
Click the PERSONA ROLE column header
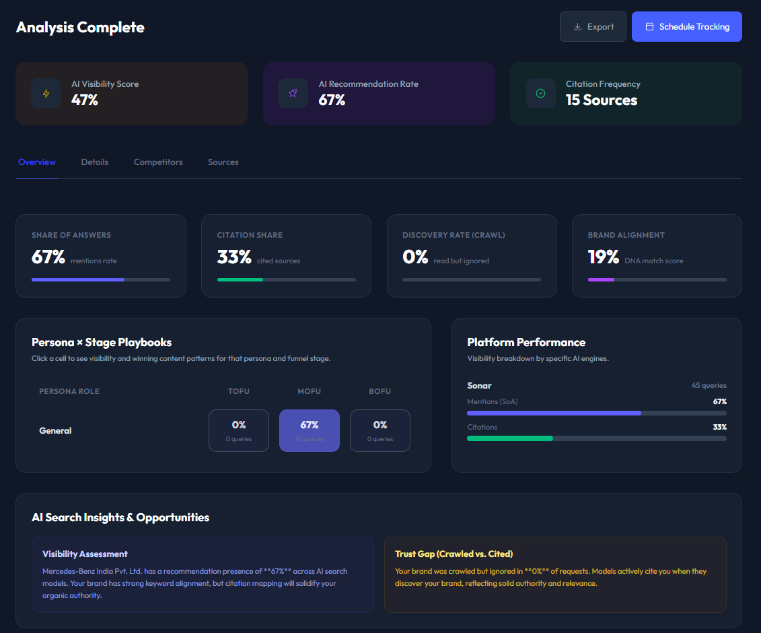(x=69, y=391)
